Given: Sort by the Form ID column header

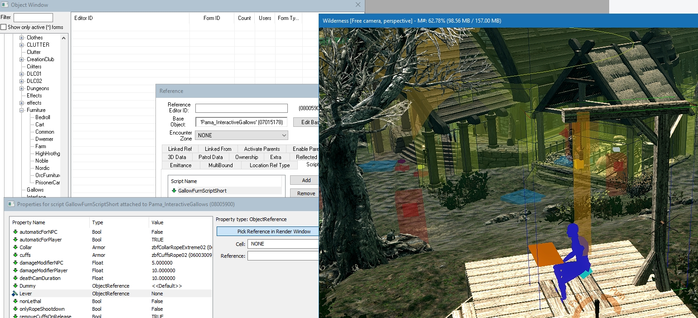Looking at the screenshot, I should point(212,18).
